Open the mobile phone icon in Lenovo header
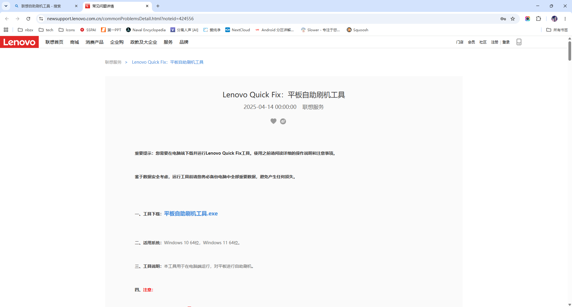This screenshot has height=307, width=572. pos(519,42)
